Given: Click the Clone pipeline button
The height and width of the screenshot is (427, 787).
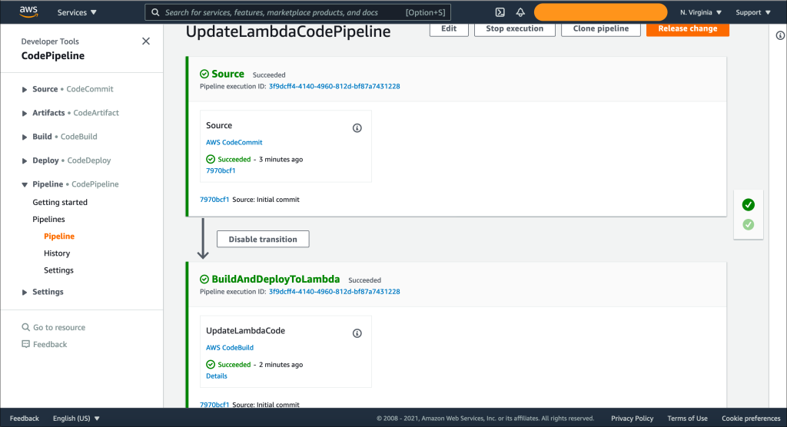Looking at the screenshot, I should pyautogui.click(x=601, y=28).
